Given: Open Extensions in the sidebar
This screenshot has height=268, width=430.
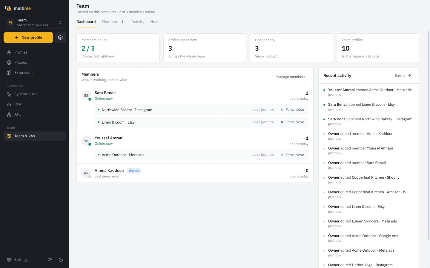Looking at the screenshot, I should point(35,73).
